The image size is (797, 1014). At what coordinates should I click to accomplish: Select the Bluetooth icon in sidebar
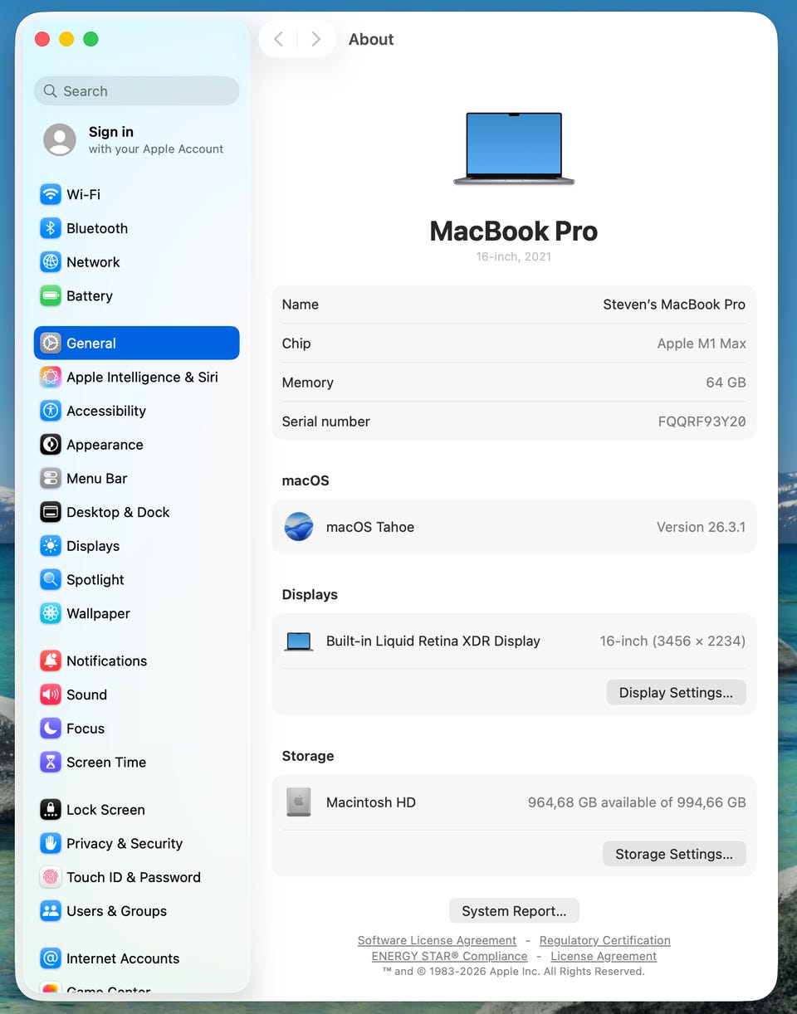(51, 228)
